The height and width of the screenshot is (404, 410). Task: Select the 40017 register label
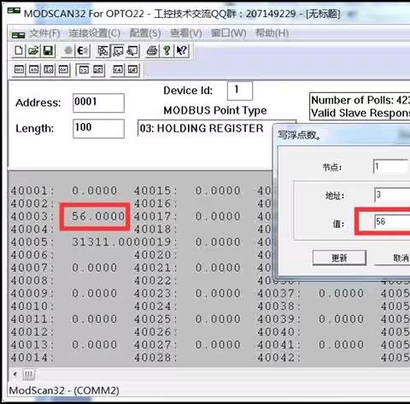(155, 216)
